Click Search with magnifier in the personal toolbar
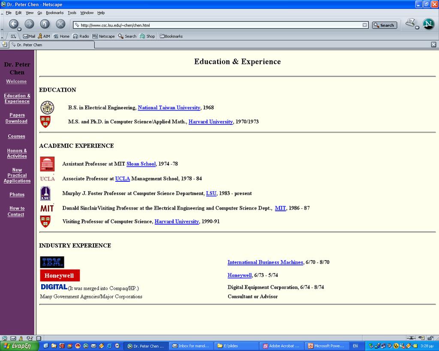 127,36
